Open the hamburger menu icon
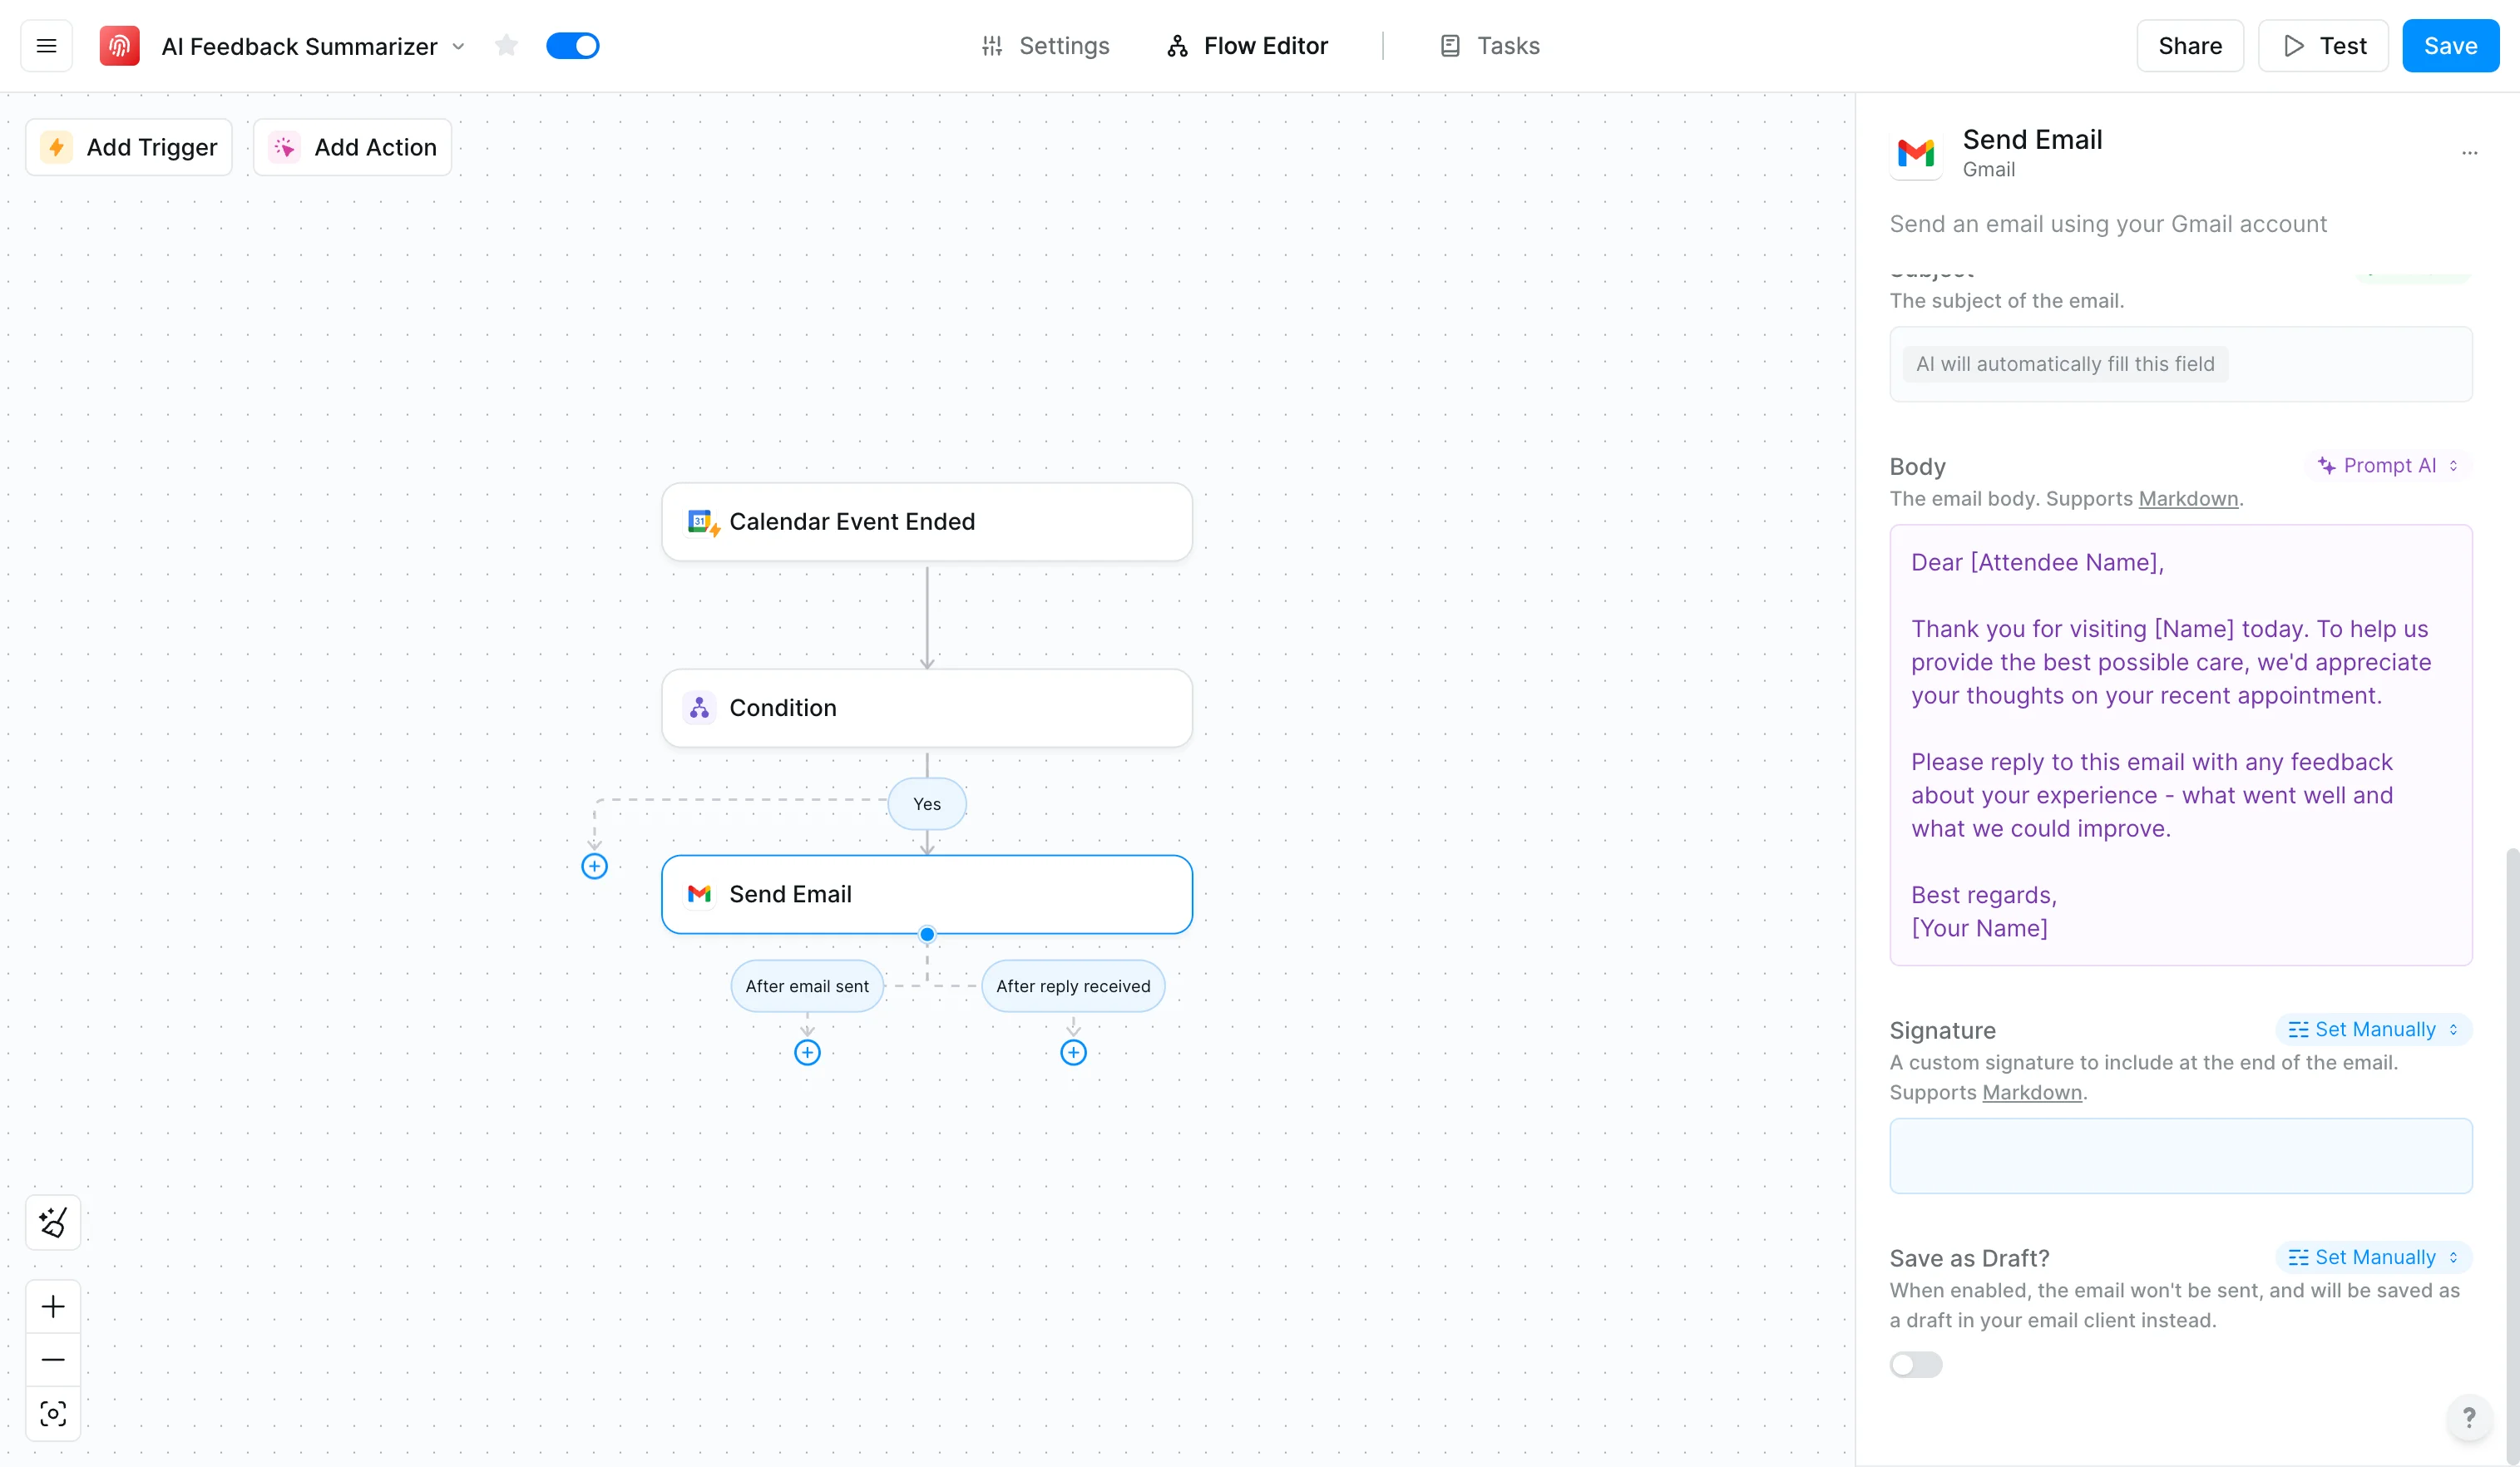 (x=46, y=46)
